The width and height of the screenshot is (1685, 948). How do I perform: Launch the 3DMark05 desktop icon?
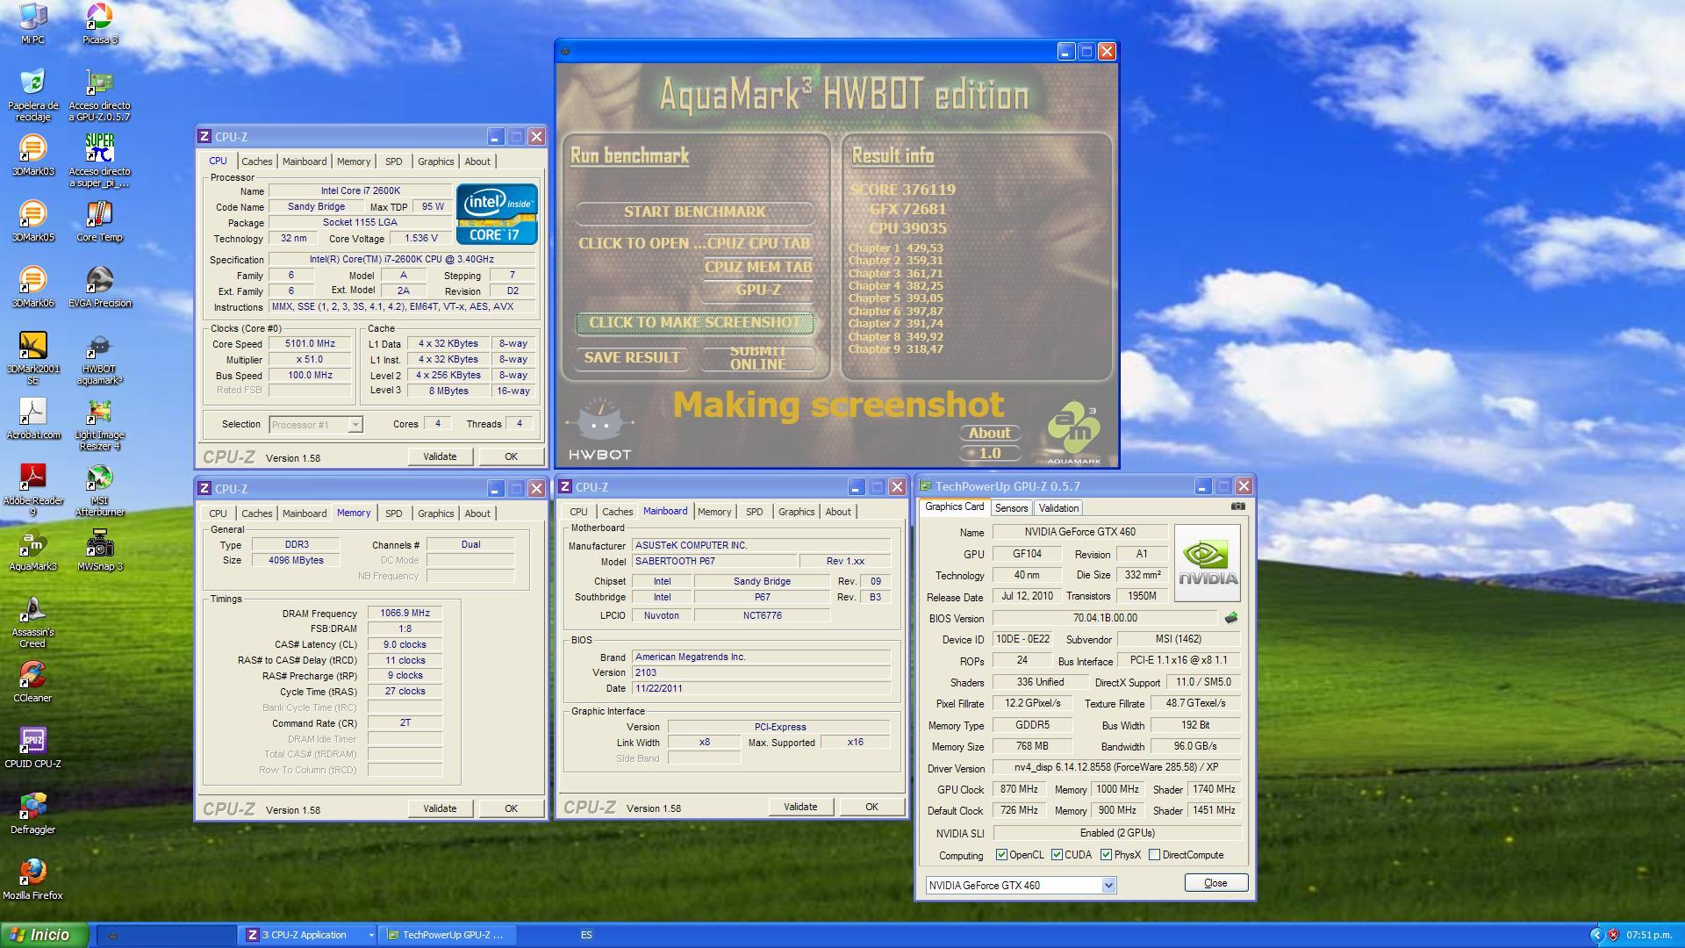click(x=32, y=221)
